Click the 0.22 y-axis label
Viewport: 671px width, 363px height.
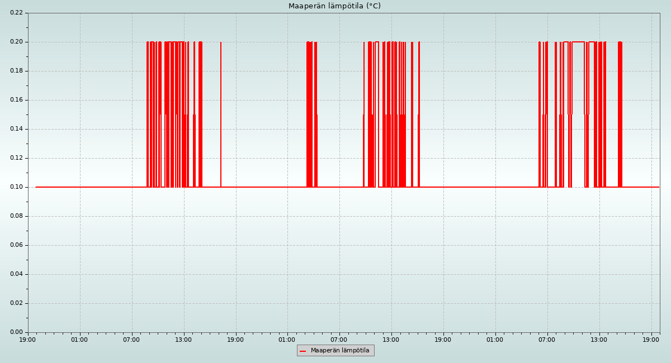[16, 13]
